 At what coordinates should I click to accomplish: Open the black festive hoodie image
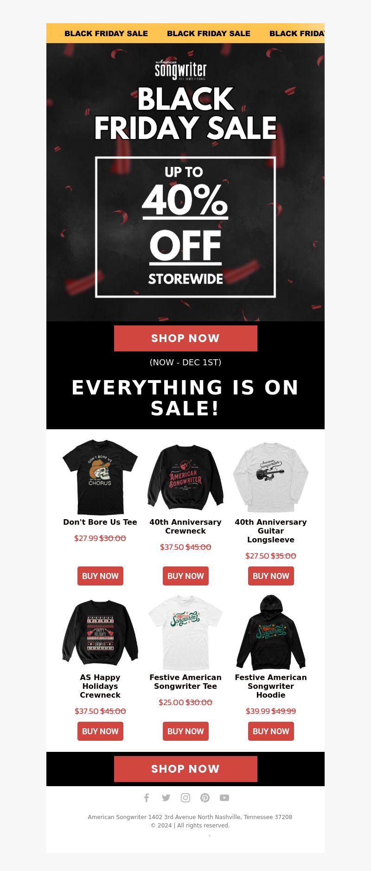point(271,632)
